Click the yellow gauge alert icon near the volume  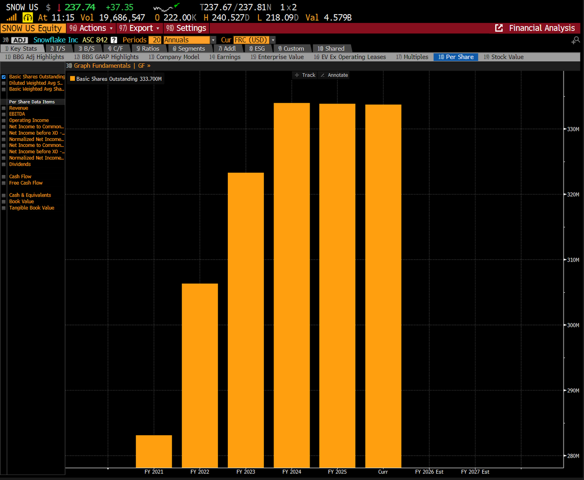tap(27, 17)
